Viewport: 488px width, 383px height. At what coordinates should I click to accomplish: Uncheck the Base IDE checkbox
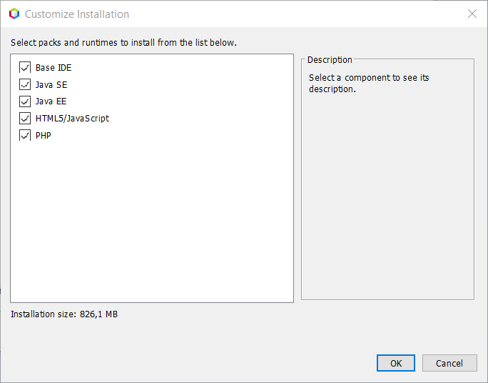click(x=25, y=68)
